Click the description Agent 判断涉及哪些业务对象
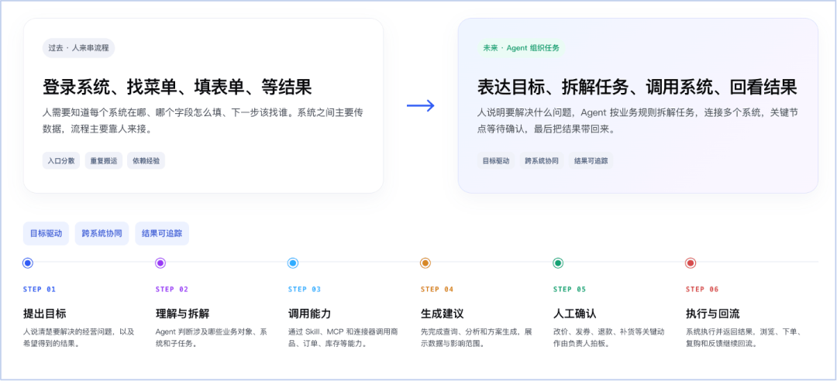Screen dimensions: 837x381 212,338
